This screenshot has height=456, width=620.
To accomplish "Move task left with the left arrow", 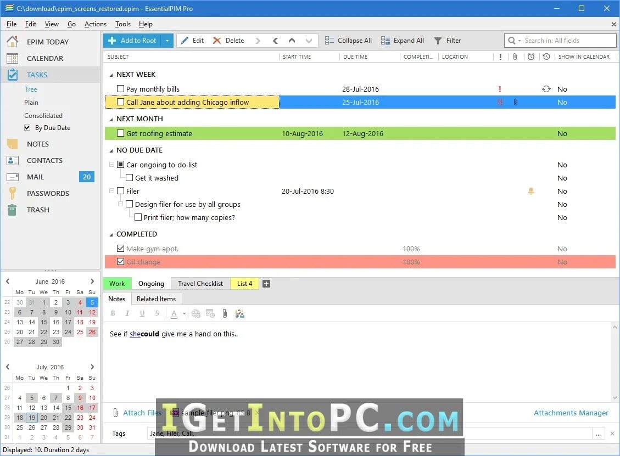I will pyautogui.click(x=275, y=40).
